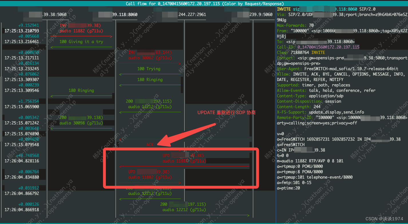Click timestamp 17:26:04.828116
Image resolution: width=408 pixels, height=224 pixels.
22,161
